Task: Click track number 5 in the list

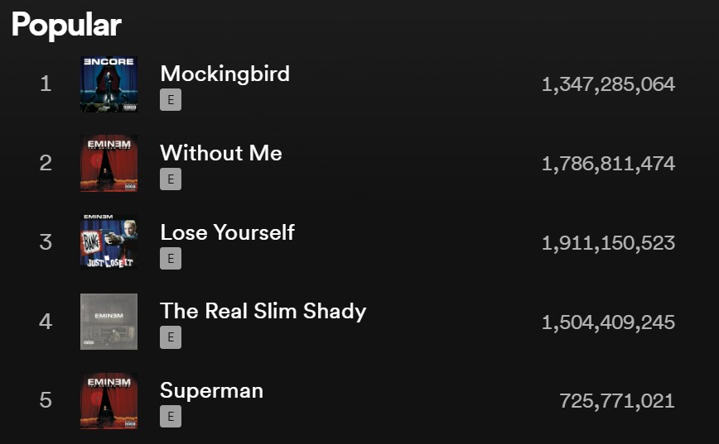Action: tap(46, 400)
